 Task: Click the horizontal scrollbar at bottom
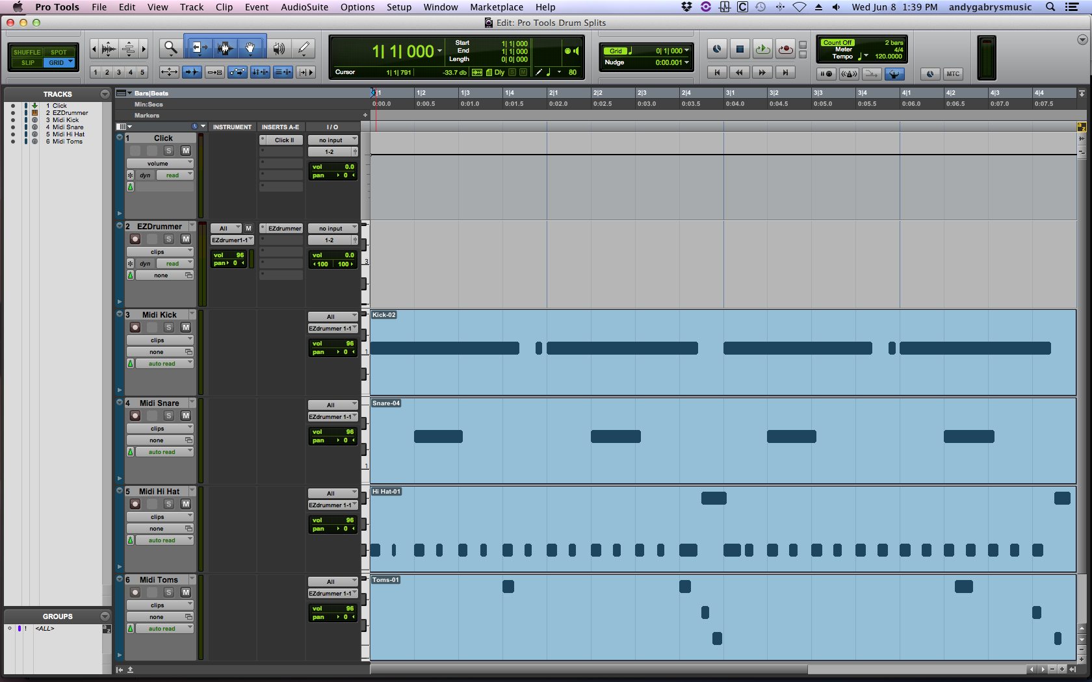(589, 669)
